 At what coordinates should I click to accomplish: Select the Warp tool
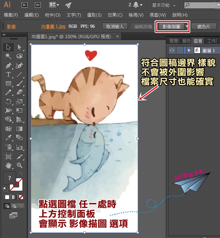[x=8, y=110]
